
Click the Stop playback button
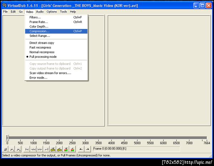[5, 149]
